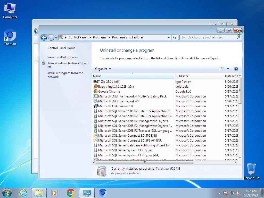This screenshot has width=264, height=198.
Task: Click Igor Pavlov publisher cell
Action: coord(183,81)
